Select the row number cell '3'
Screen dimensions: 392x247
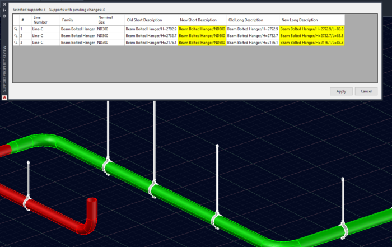(25, 43)
